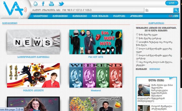Select the second poll radio option
This screenshot has height=111, width=182.
click(137, 38)
